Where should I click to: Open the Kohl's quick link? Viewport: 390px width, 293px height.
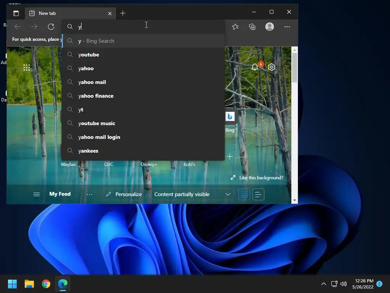point(189,164)
